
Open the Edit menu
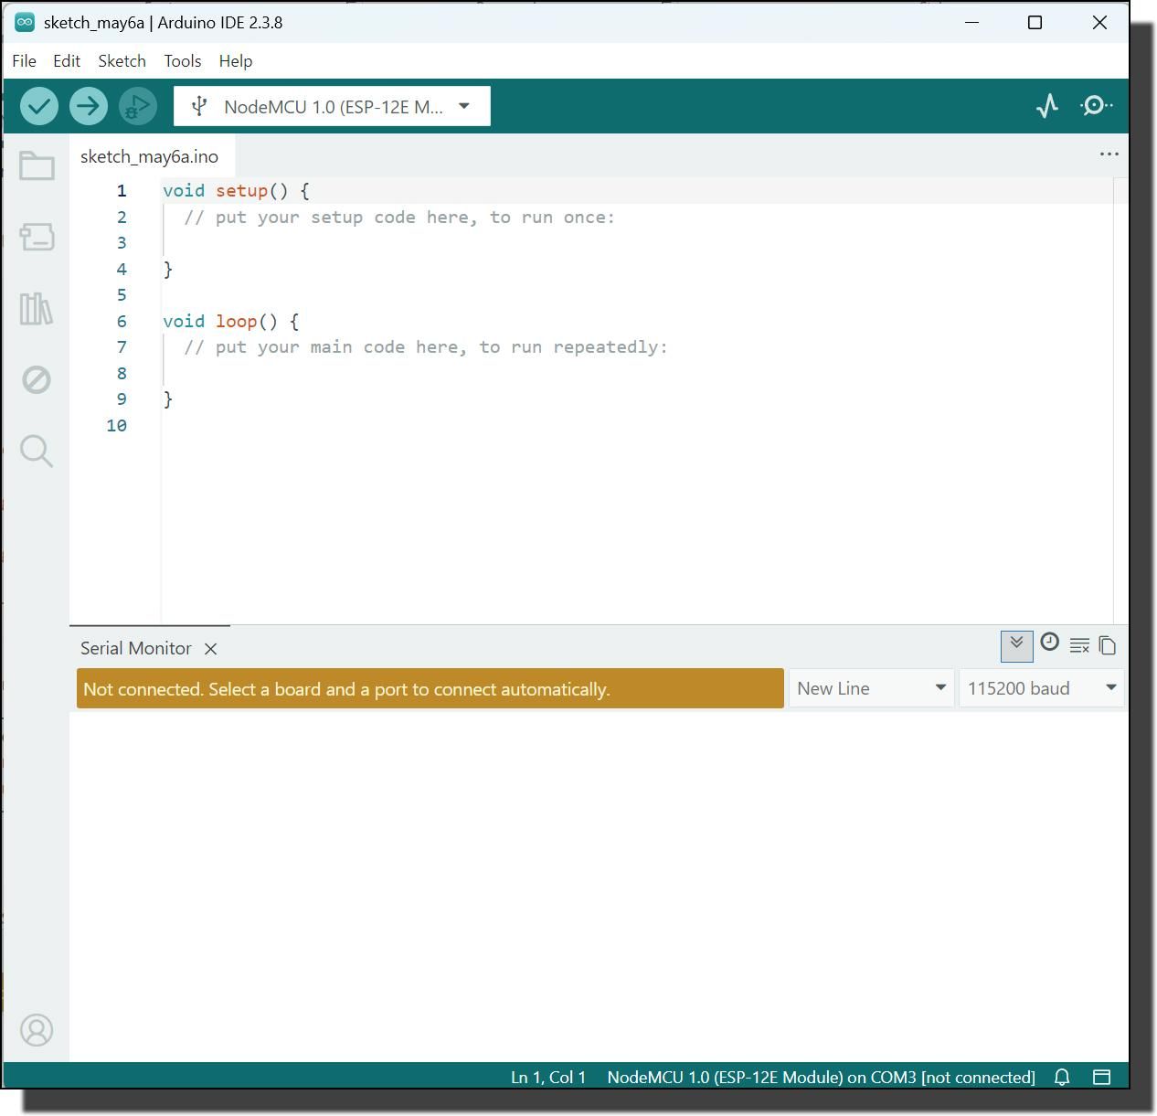click(67, 61)
